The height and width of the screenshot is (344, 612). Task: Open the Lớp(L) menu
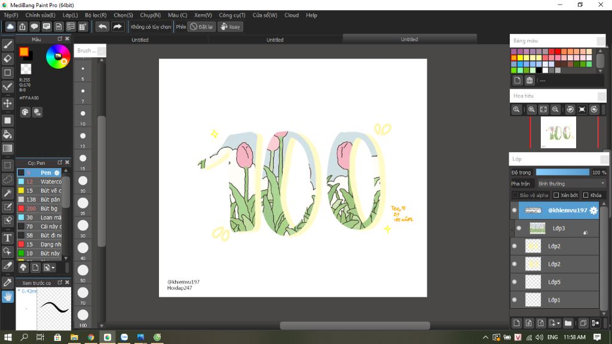tap(71, 15)
